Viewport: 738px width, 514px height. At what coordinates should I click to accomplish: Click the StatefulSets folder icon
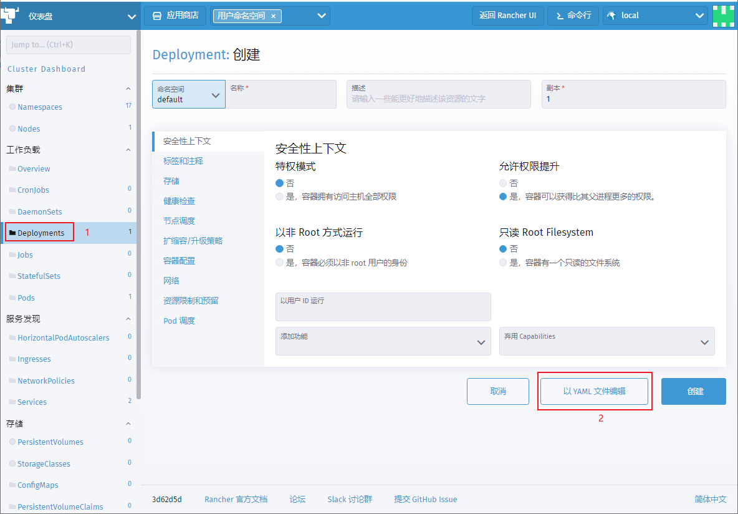point(12,276)
